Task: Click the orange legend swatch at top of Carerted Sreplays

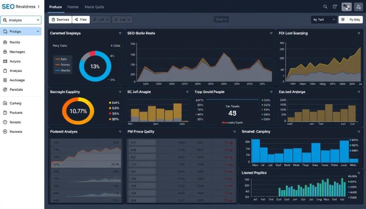Action: coord(58,59)
